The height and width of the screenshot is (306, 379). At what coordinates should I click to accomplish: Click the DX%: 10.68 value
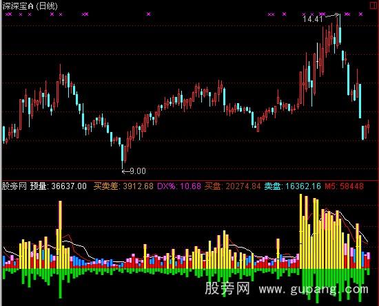coord(179,186)
